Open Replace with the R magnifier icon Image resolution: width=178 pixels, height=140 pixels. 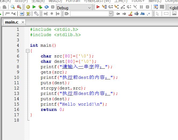(19, 7)
